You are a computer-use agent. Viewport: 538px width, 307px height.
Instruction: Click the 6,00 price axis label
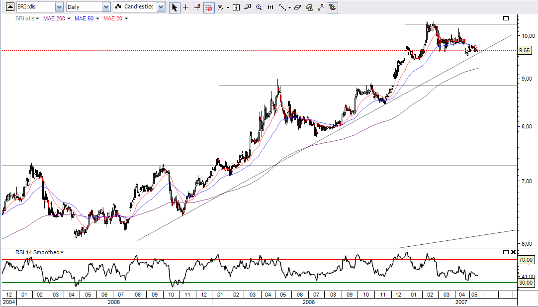point(527,244)
